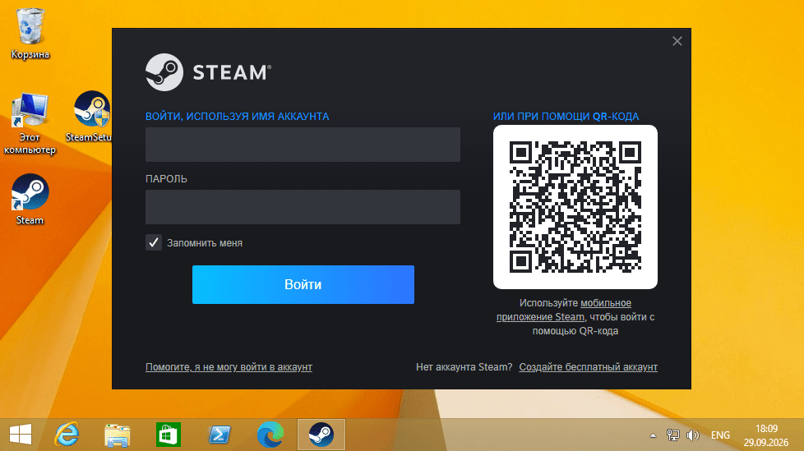804x451 pixels.
Task: Open the Помогите, я не могу войти link
Action: (229, 367)
